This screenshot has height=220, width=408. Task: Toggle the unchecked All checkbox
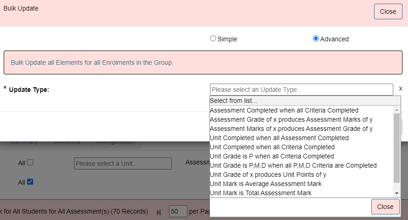pyautogui.click(x=30, y=162)
